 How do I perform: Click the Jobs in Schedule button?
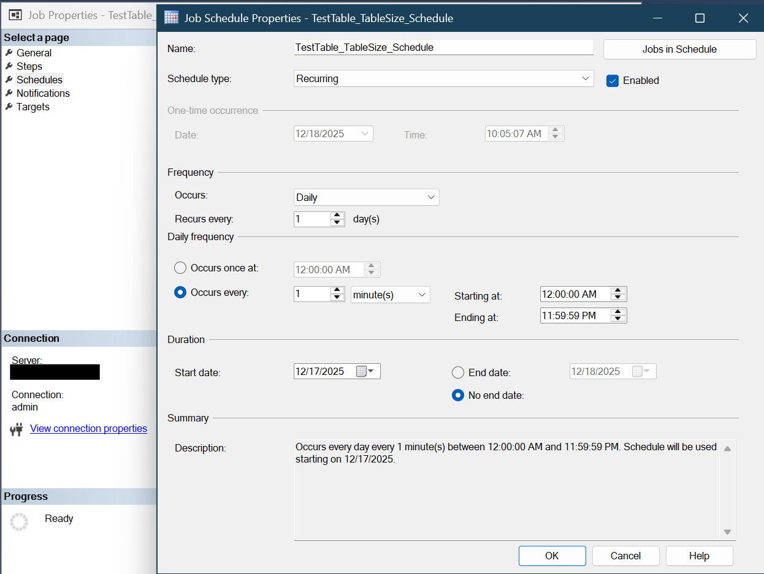[x=679, y=50]
